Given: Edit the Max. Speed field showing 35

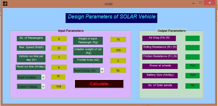Looking at the screenshot, I should [x=59, y=48].
